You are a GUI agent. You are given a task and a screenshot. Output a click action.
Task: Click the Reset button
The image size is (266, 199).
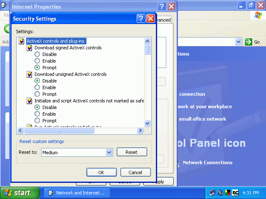[132, 152]
